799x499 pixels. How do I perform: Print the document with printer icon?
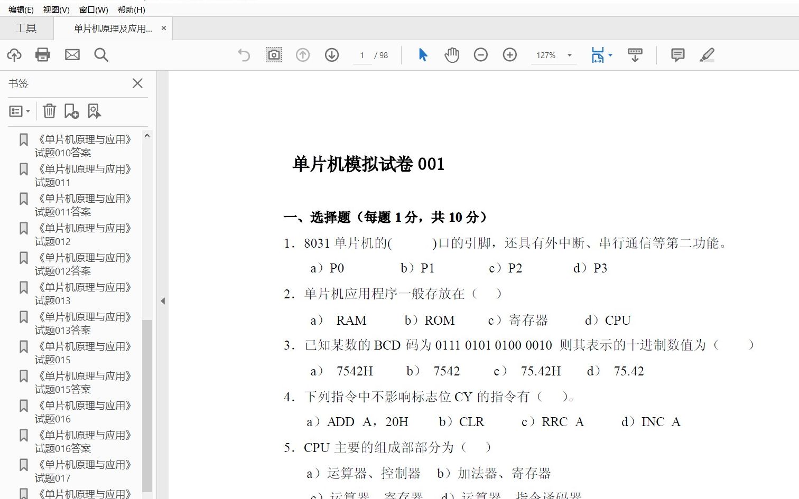(x=43, y=55)
